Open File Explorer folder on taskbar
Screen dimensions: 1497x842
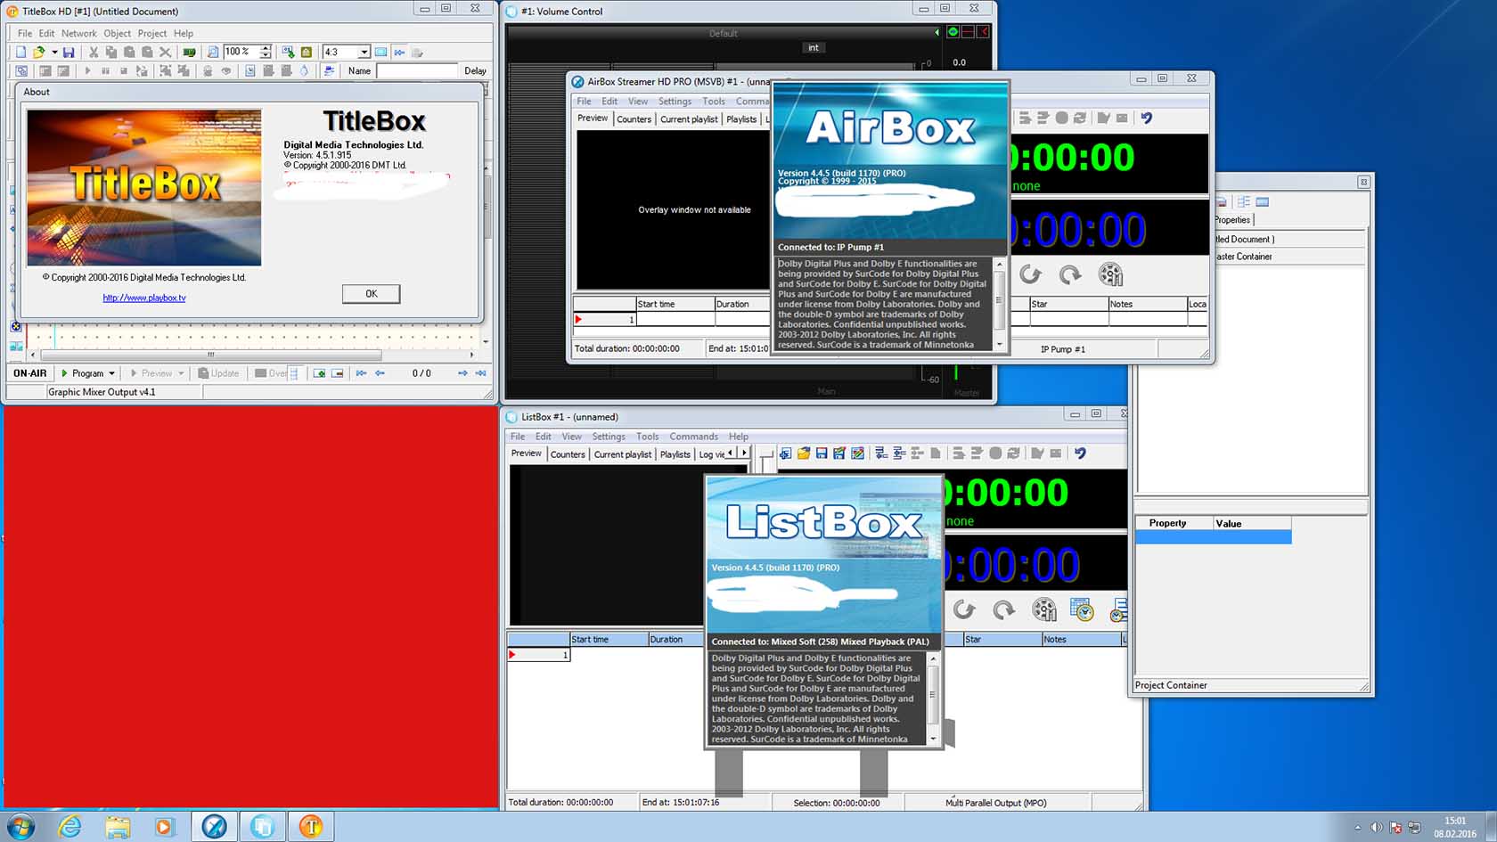(117, 827)
